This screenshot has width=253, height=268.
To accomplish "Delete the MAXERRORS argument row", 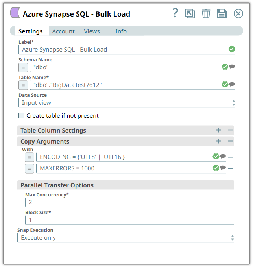I will 230,169.
